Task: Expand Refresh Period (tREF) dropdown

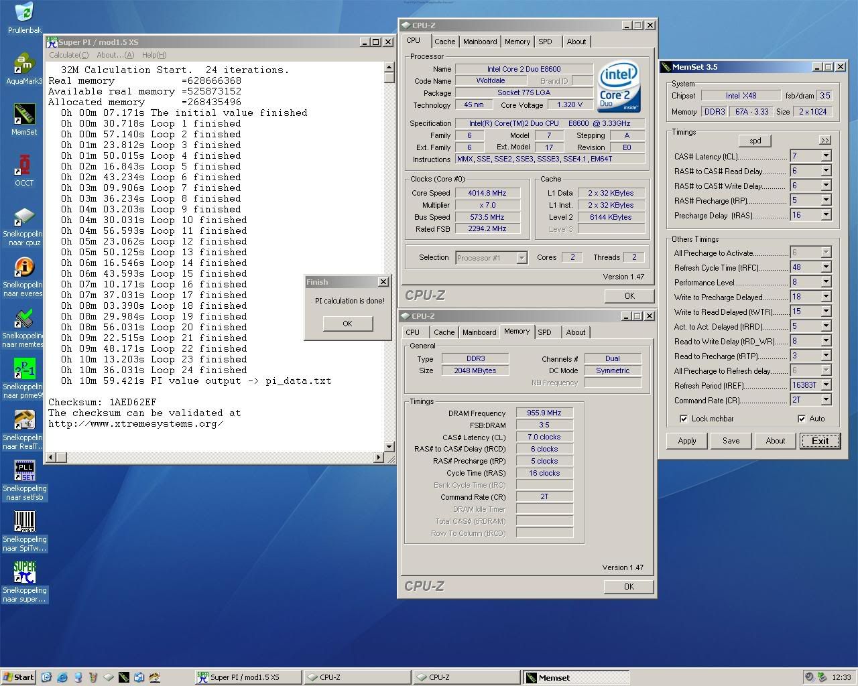Action: [x=826, y=385]
